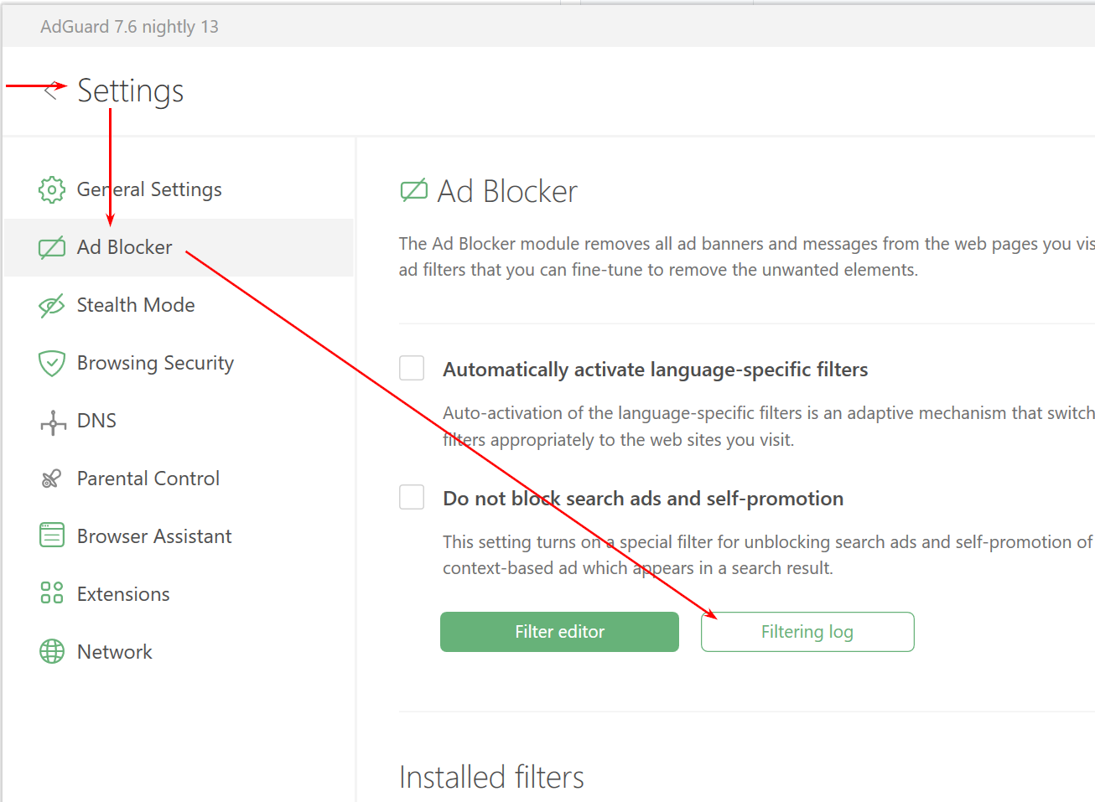Select the DNS icon in the sidebar
The image size is (1095, 802).
[x=51, y=421]
